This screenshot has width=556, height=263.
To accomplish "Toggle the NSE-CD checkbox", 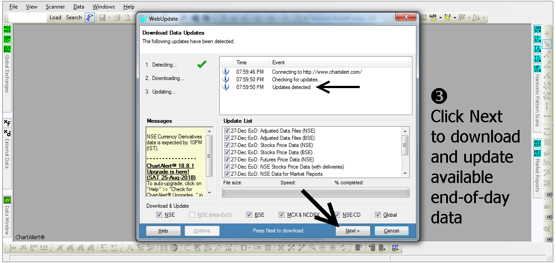I will [337, 215].
